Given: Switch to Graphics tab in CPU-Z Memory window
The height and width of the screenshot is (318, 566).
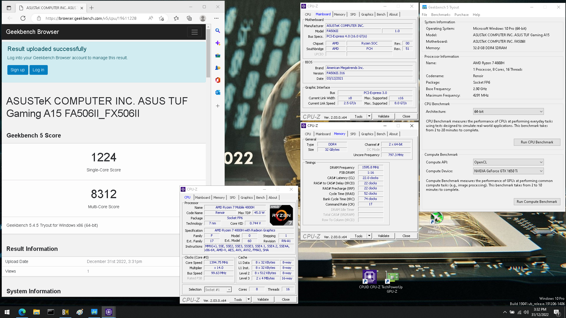Looking at the screenshot, I should tap(367, 134).
